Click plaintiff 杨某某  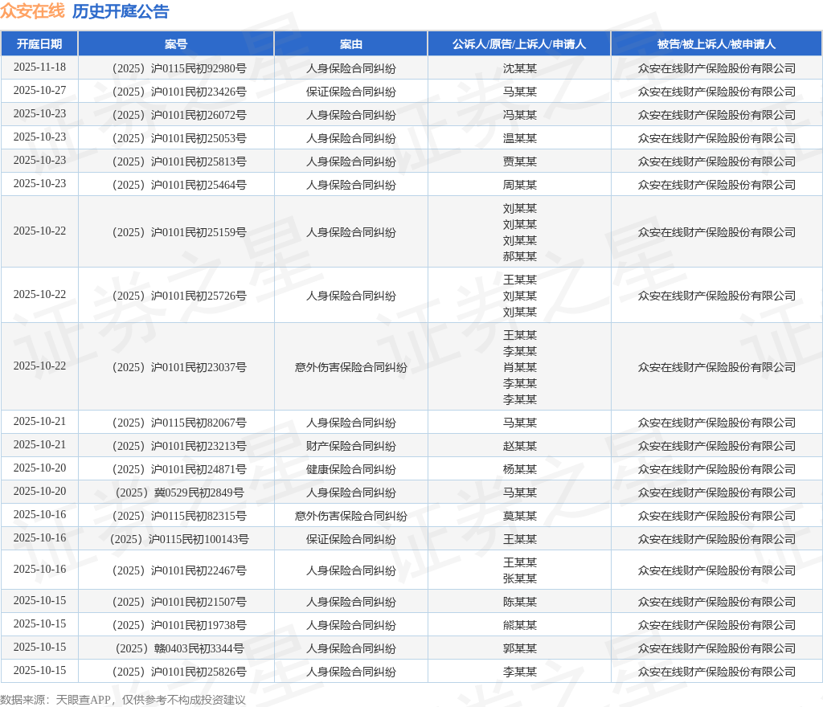(x=520, y=469)
